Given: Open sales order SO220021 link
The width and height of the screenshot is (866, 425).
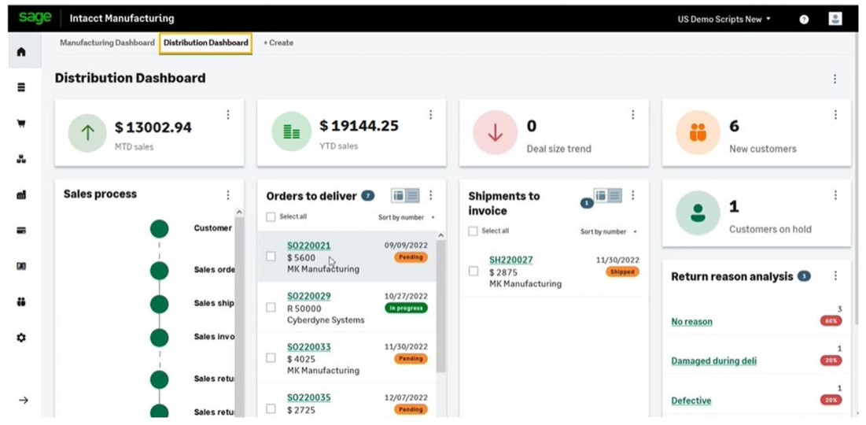Looking at the screenshot, I should 309,246.
